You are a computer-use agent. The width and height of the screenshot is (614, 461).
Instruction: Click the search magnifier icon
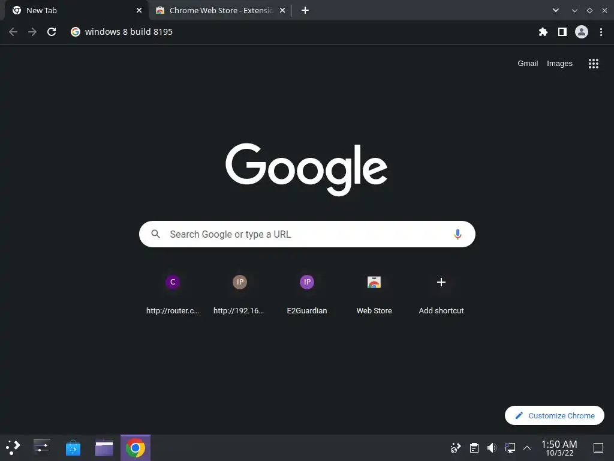pos(155,234)
